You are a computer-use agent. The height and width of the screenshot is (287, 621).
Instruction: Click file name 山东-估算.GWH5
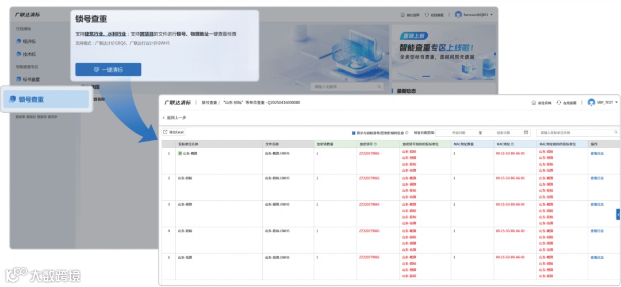tap(277, 257)
